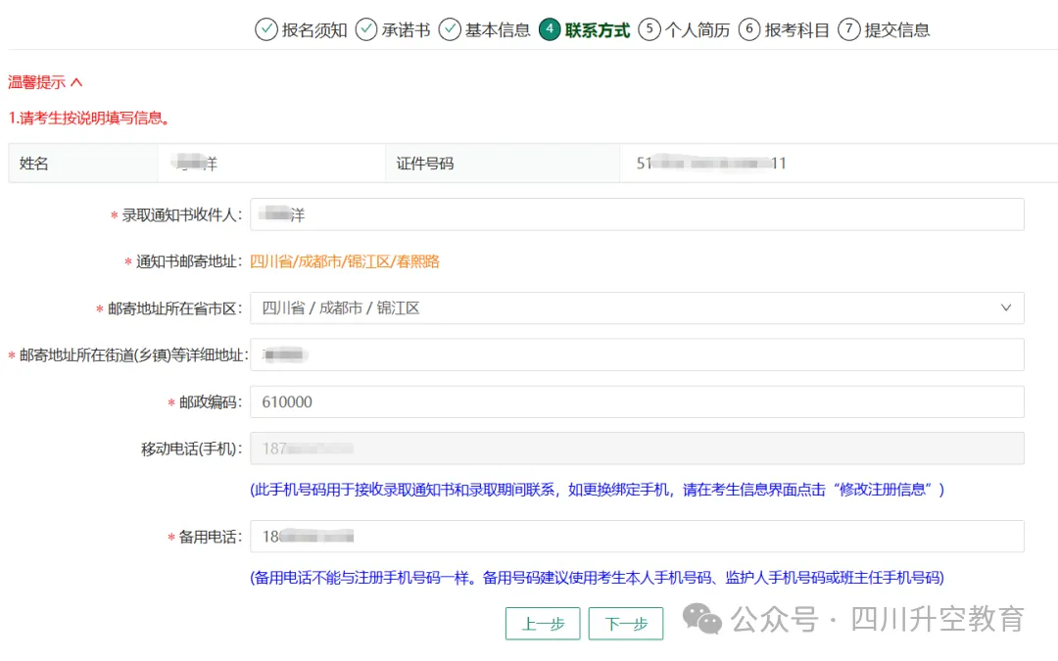Screen dimensions: 1058x661
Task: Click the 下一步 button
Action: pyautogui.click(x=625, y=623)
